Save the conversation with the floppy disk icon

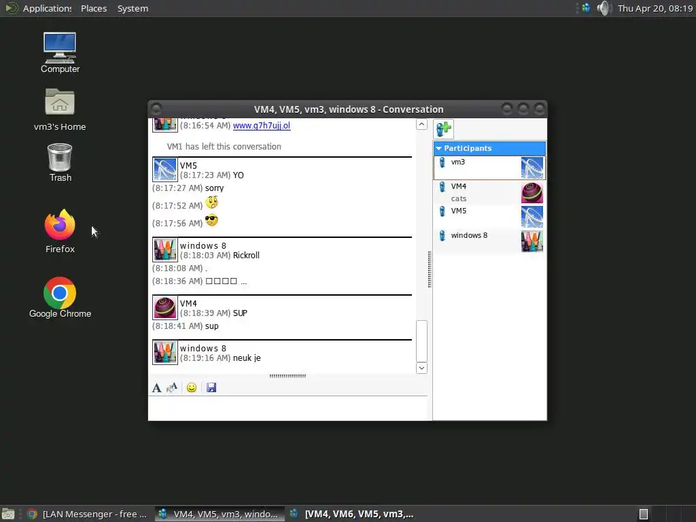click(211, 387)
